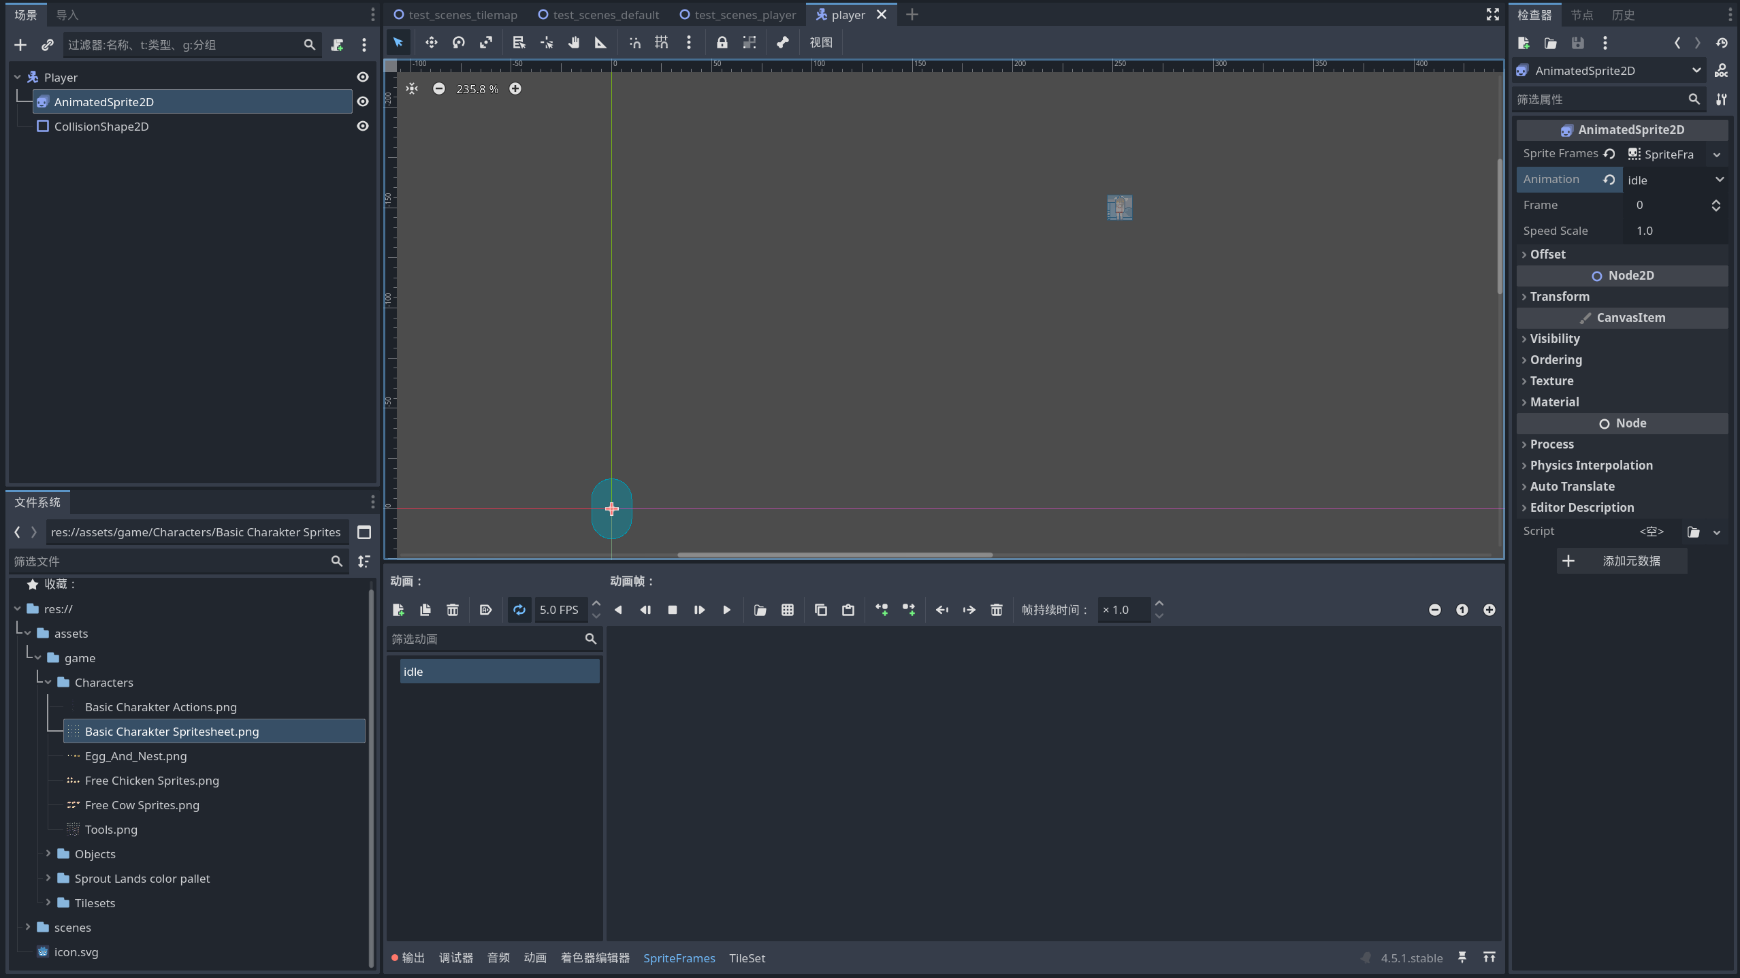Open the 视图 (View) menu button
Viewport: 1740px width, 978px height.
pos(820,43)
